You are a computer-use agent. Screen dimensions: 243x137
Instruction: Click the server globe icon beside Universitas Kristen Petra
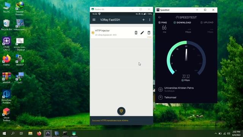coord(160,89)
